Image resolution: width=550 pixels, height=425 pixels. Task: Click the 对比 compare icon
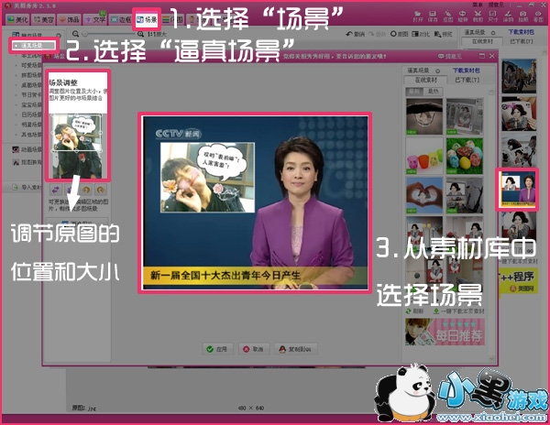(x=421, y=34)
